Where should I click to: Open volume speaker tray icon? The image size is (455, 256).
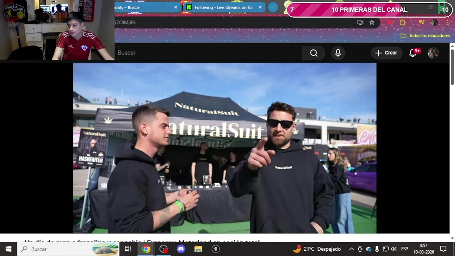click(394, 249)
